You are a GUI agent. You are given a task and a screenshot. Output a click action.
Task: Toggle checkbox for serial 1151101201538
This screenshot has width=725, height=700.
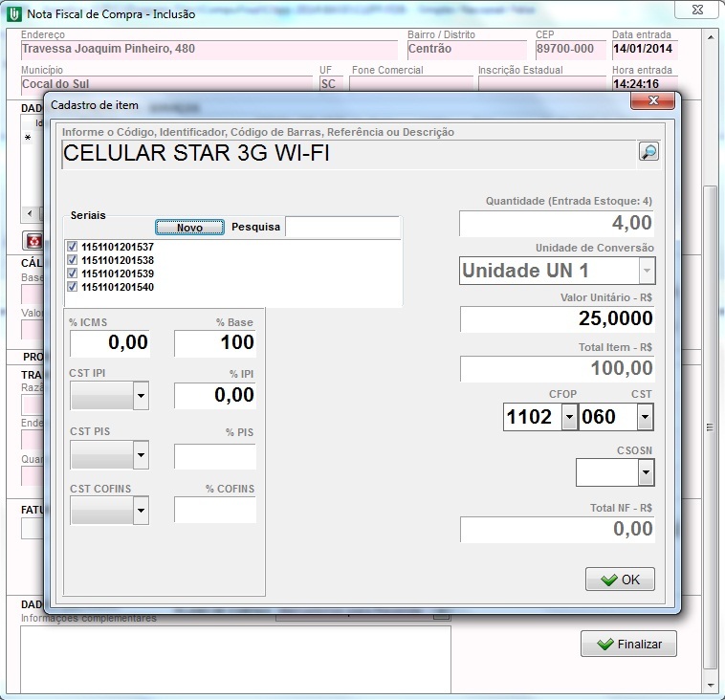73,260
